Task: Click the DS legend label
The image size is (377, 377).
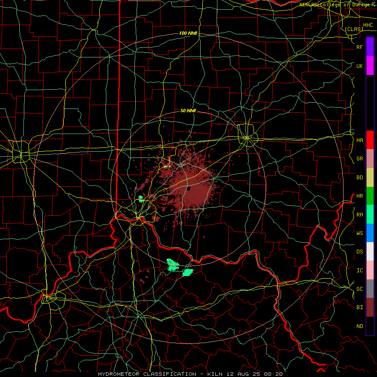Action: coord(359,252)
